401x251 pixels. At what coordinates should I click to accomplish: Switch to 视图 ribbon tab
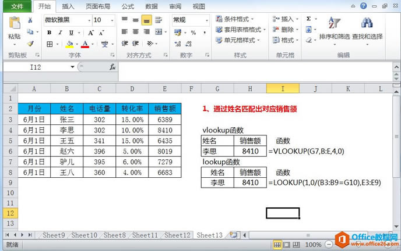pyautogui.click(x=199, y=6)
